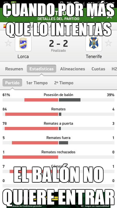Show 1er Tiempo statistics
This screenshot has height=208, width=117.
point(37,83)
